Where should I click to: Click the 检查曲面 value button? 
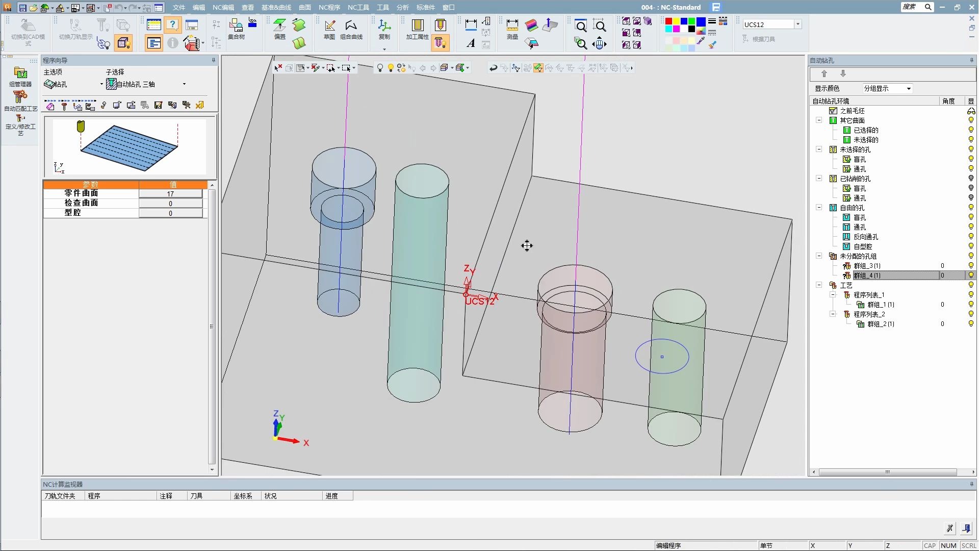[x=170, y=204]
